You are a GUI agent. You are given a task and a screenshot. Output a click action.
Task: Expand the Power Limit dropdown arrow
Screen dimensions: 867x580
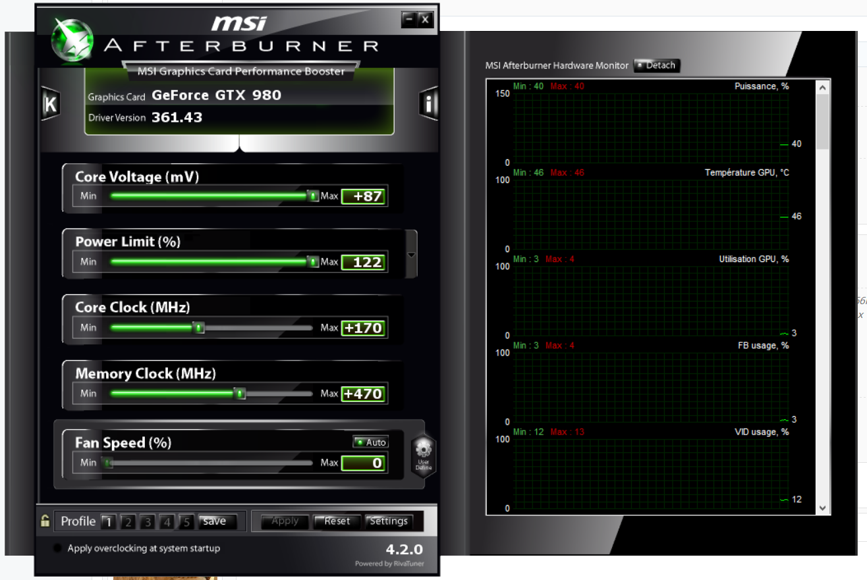pyautogui.click(x=412, y=255)
